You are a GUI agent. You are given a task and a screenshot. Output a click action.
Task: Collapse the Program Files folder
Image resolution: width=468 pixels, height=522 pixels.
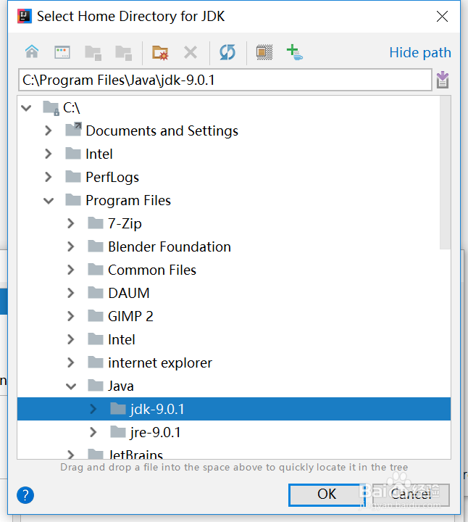(x=49, y=201)
